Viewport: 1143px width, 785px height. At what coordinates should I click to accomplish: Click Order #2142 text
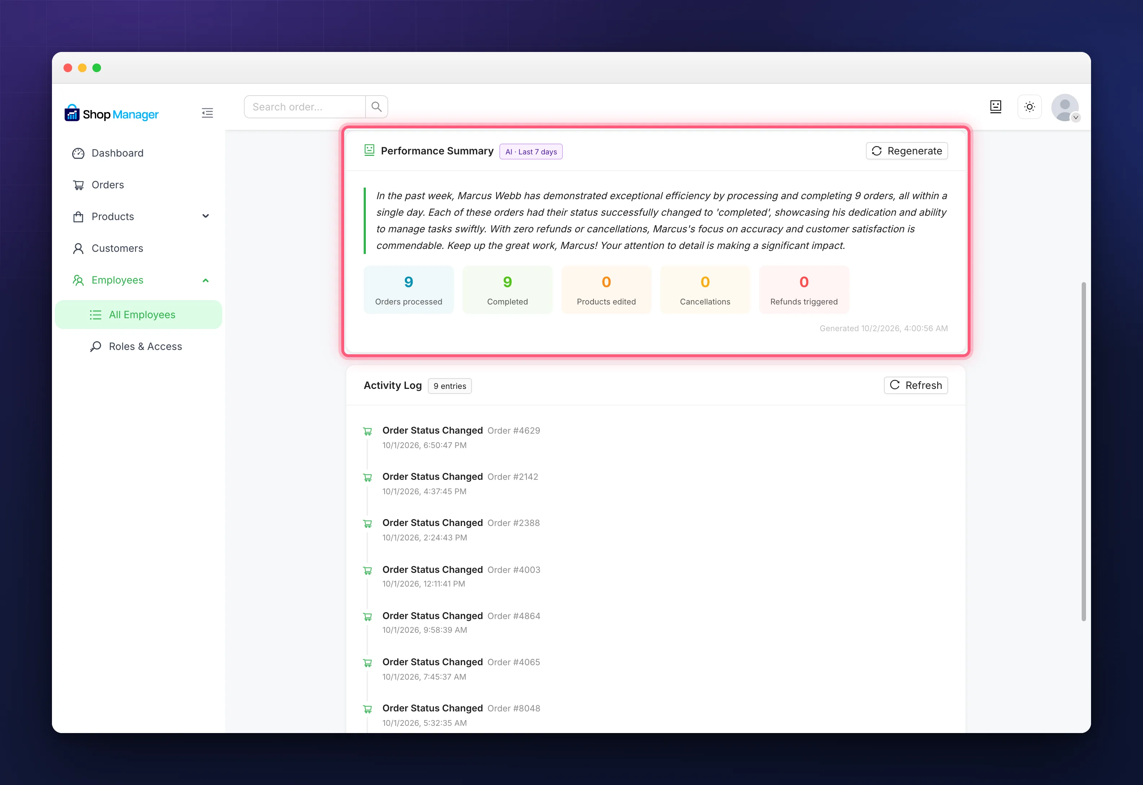click(x=512, y=477)
